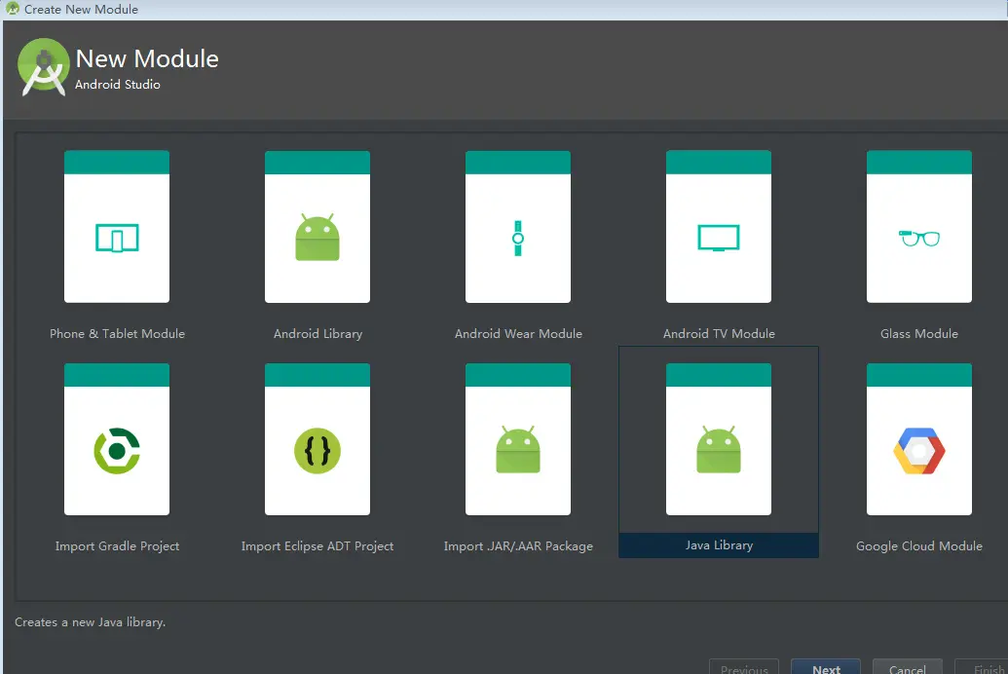This screenshot has height=674, width=1008.
Task: Click the 'Google Cloud Module' label
Action: coord(919,546)
